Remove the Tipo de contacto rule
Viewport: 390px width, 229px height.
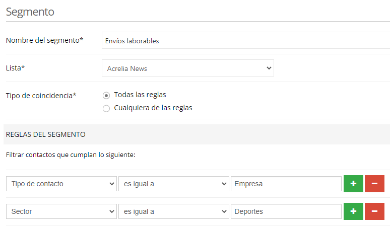pyautogui.click(x=374, y=184)
